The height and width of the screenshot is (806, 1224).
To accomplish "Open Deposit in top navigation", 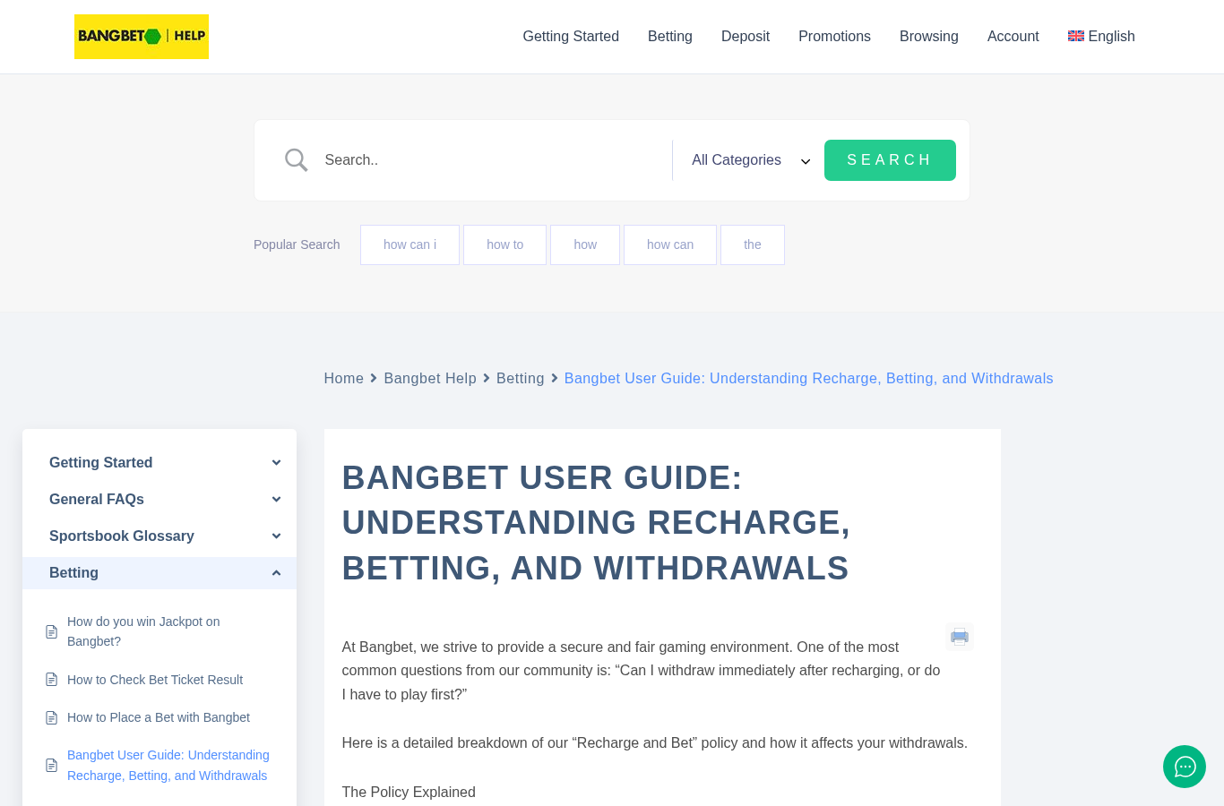I will 746,37.
